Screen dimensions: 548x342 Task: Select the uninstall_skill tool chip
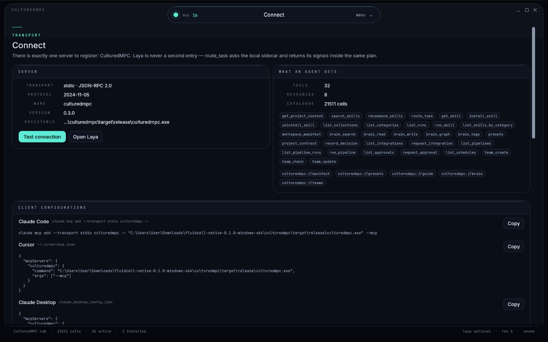click(x=298, y=125)
